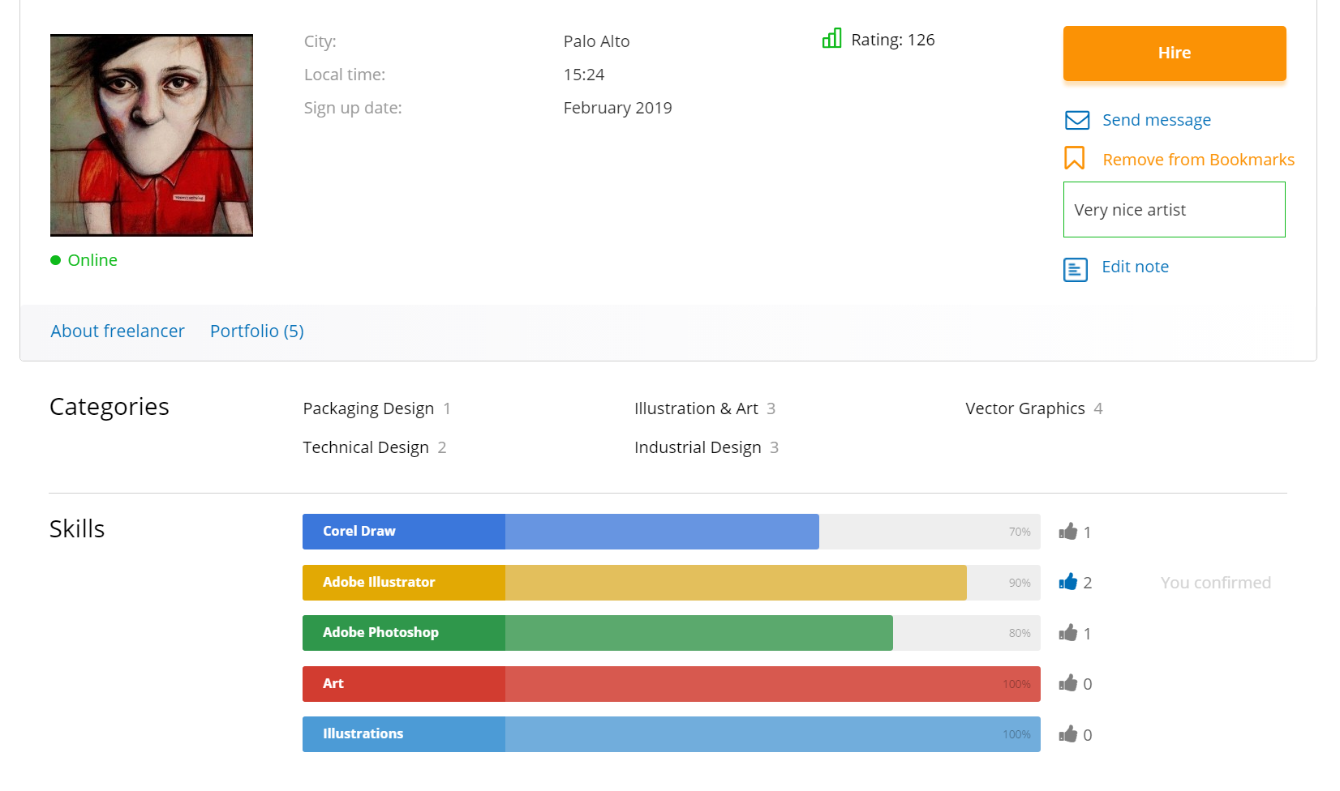This screenshot has width=1340, height=791.
Task: Click the freelancer profile picture
Action: coord(152,135)
